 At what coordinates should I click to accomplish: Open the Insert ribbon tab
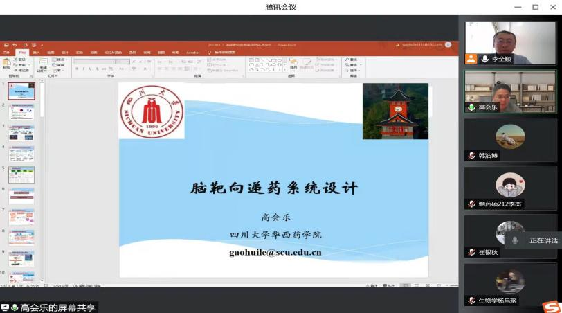click(x=37, y=52)
